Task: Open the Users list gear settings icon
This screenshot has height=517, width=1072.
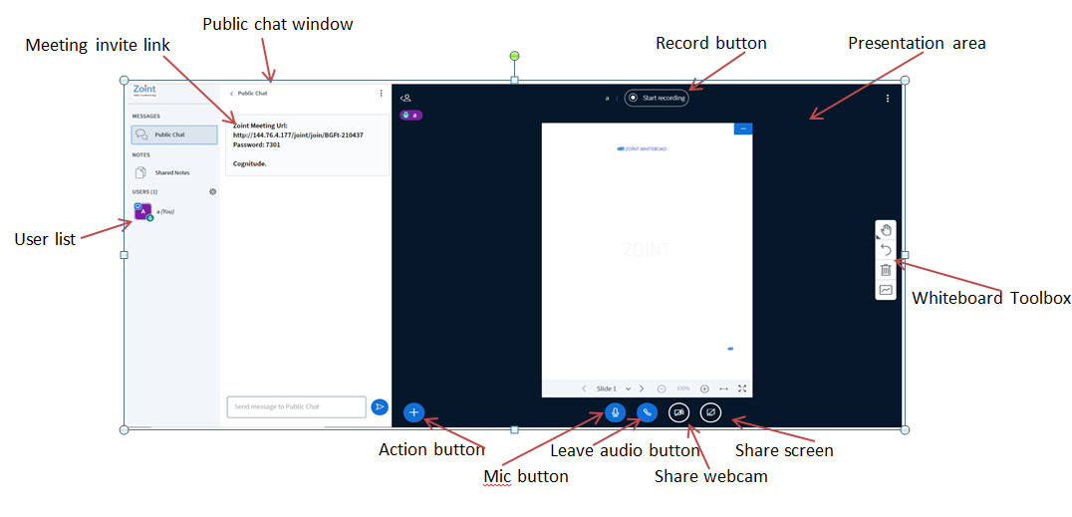Action: point(212,191)
